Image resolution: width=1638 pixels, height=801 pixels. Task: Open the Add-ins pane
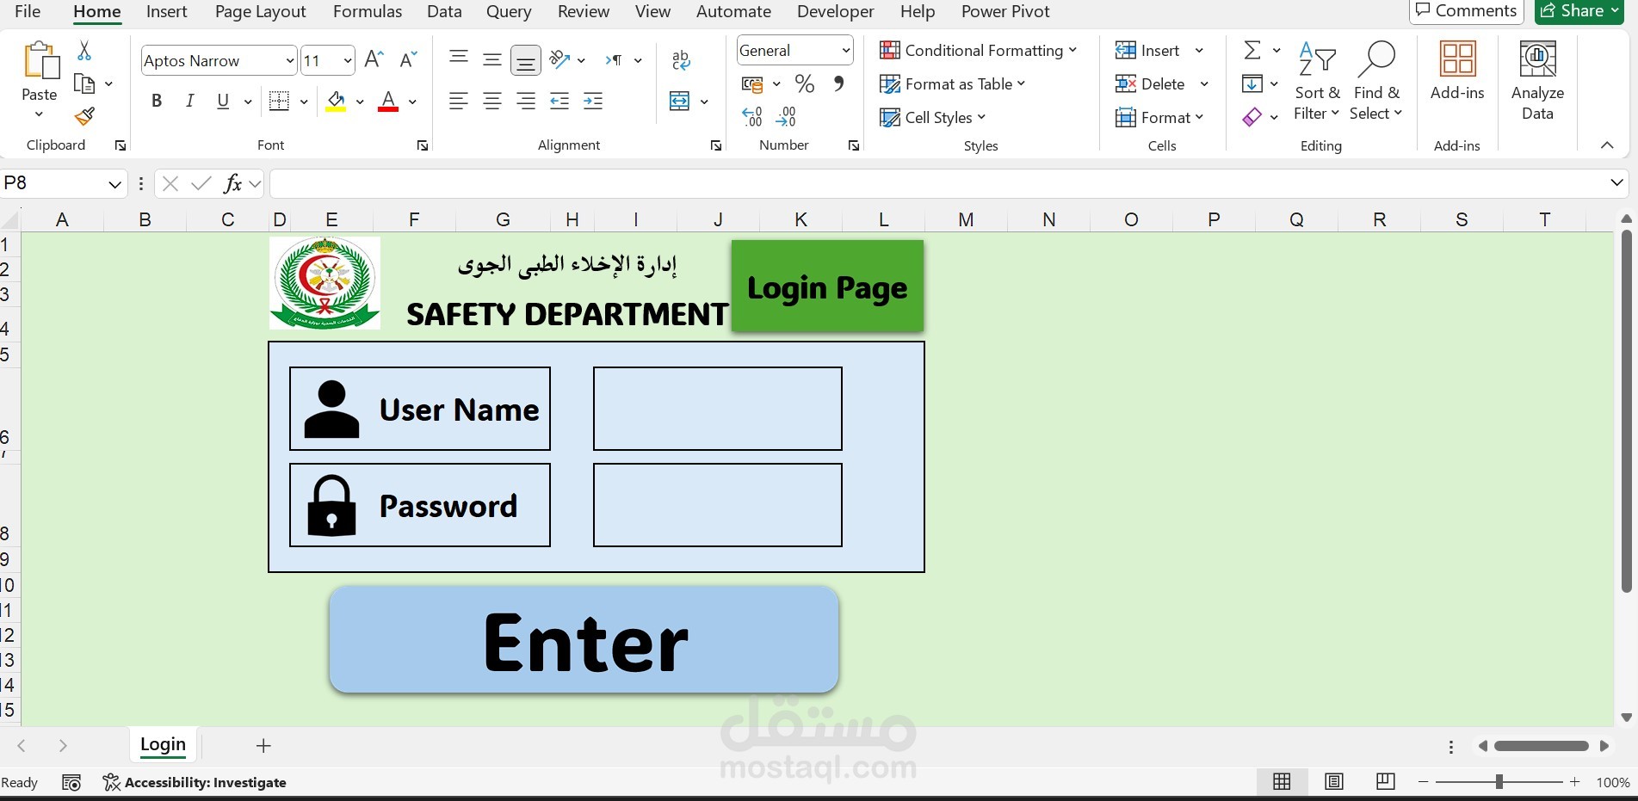(x=1457, y=71)
